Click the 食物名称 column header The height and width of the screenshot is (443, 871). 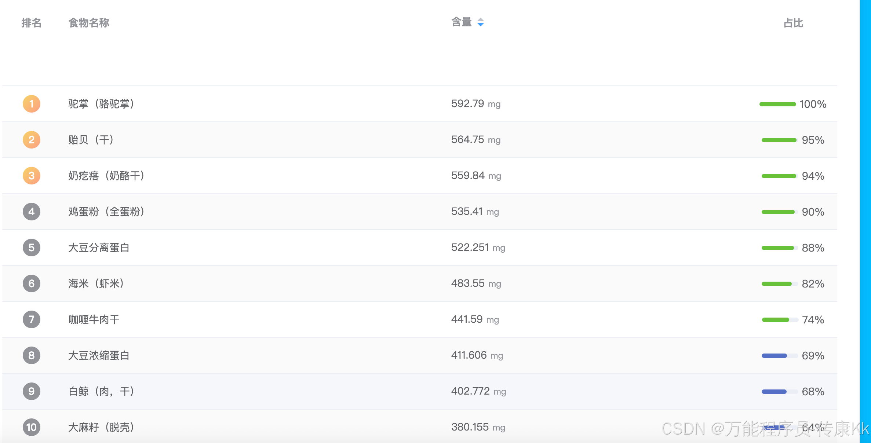[89, 23]
